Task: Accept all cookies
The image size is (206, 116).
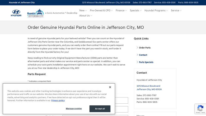Action: tap(100, 109)
